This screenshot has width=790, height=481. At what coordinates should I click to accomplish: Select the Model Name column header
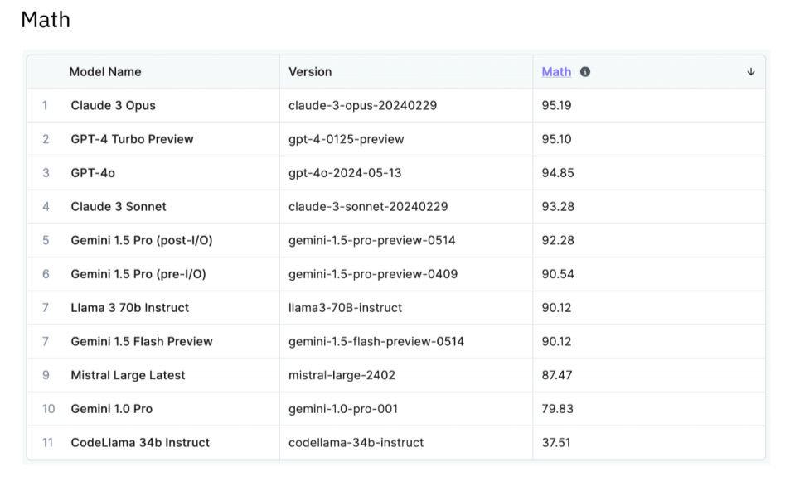pos(105,72)
